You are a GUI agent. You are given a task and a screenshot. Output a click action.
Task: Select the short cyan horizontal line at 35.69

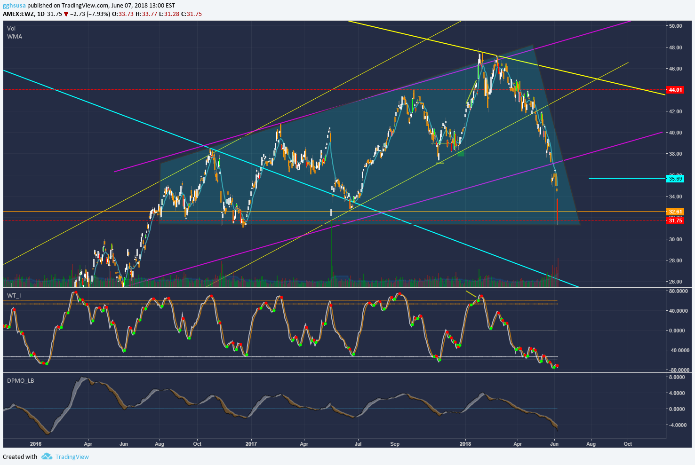click(627, 179)
